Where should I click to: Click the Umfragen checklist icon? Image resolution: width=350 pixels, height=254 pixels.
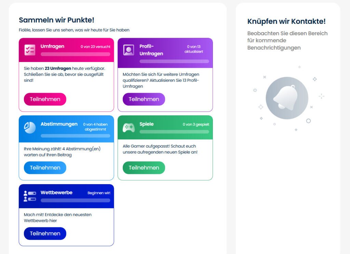[x=30, y=50]
